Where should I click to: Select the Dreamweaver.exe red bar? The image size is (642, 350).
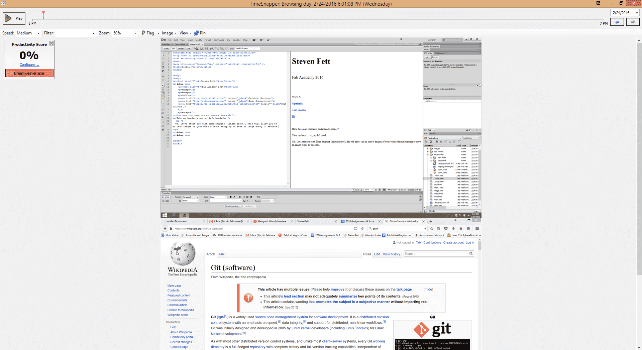(x=29, y=73)
